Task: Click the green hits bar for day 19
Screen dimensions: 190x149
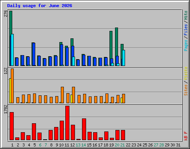Action: [111, 45]
